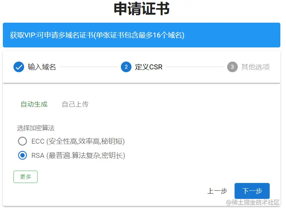
Task: Switch to the 自动生成 tab
Action: click(x=34, y=104)
